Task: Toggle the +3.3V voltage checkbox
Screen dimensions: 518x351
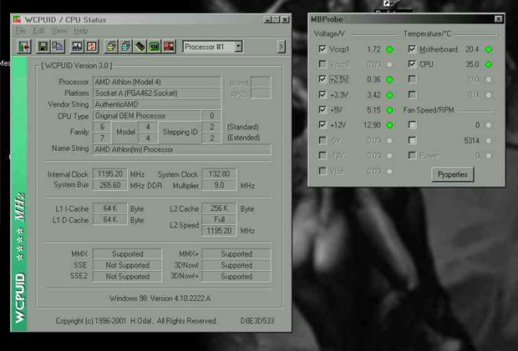Action: coord(322,94)
